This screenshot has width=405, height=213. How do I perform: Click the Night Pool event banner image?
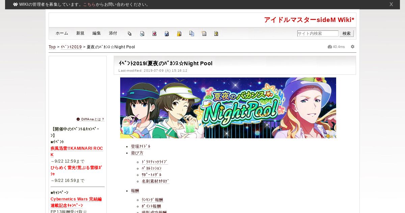click(228, 108)
